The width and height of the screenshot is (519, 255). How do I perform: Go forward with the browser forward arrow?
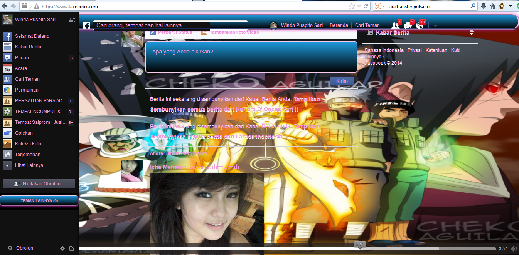pos(13,6)
